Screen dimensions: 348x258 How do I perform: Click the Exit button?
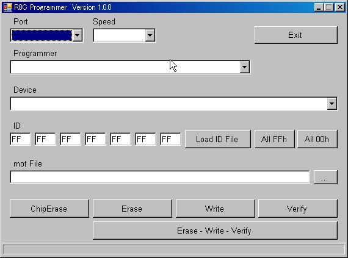click(296, 35)
